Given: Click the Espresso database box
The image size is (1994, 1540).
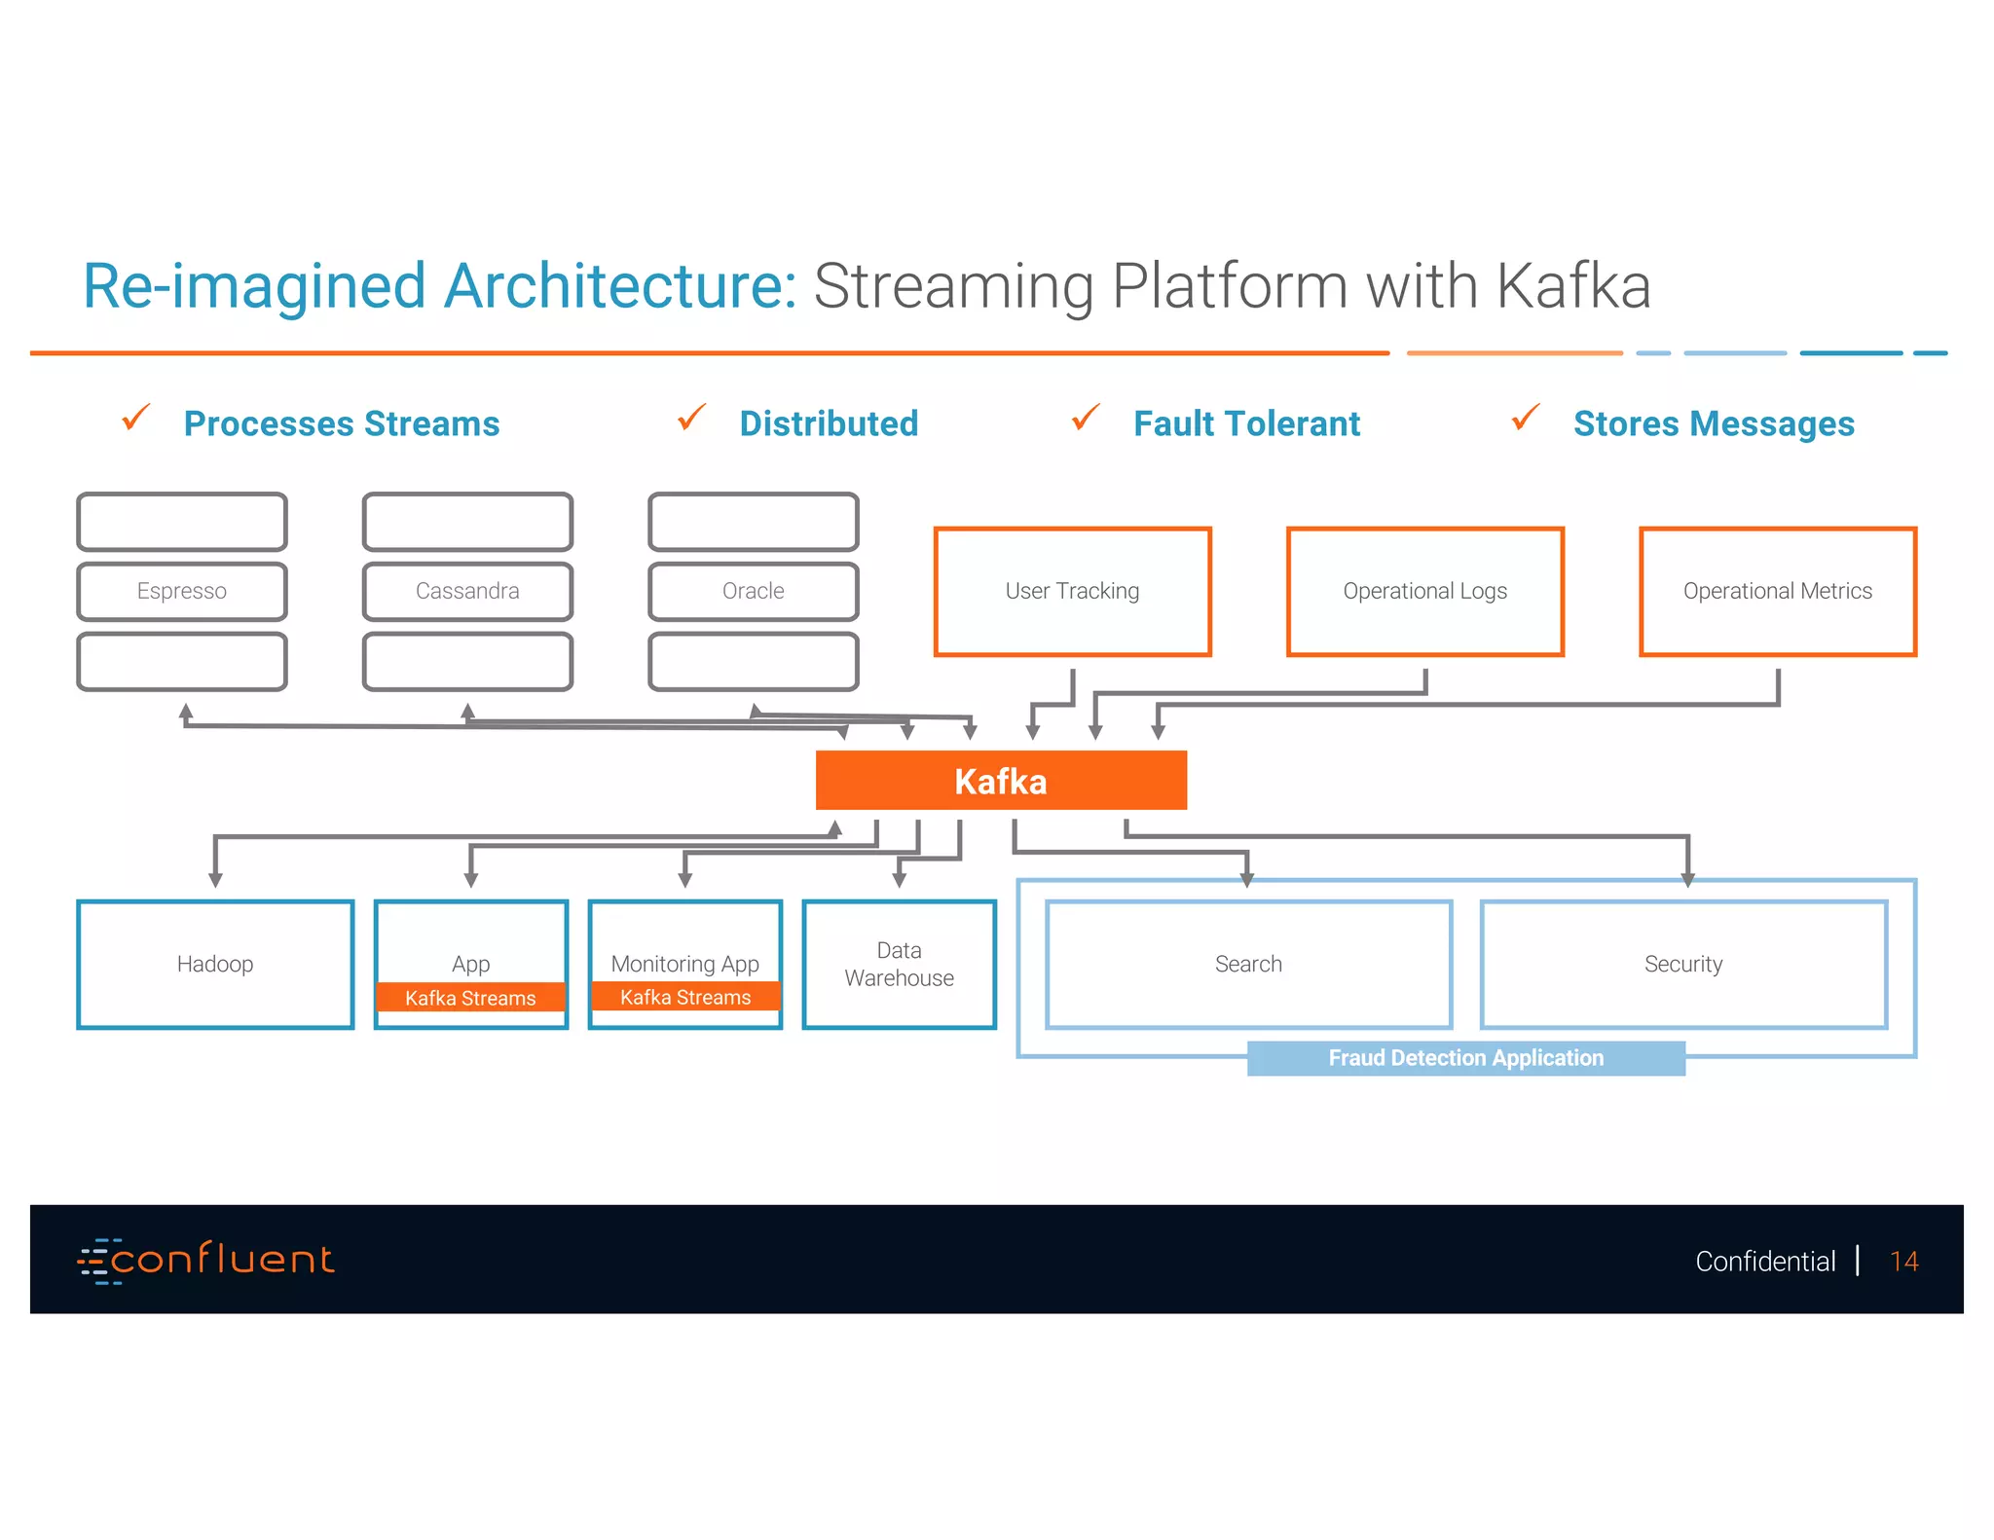Looking at the screenshot, I should click(182, 591).
